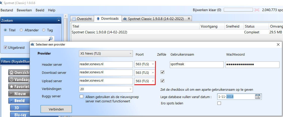Open Upload server port dropdown
This screenshot has height=117, width=283.
click(145, 81)
